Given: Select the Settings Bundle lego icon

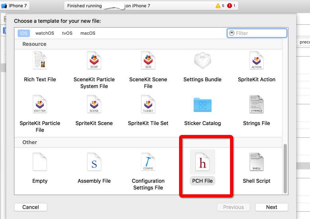Looking at the screenshot, I should pos(203,60).
